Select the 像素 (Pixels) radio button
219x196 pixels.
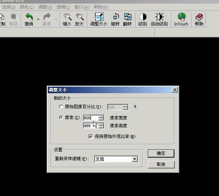tap(61, 118)
